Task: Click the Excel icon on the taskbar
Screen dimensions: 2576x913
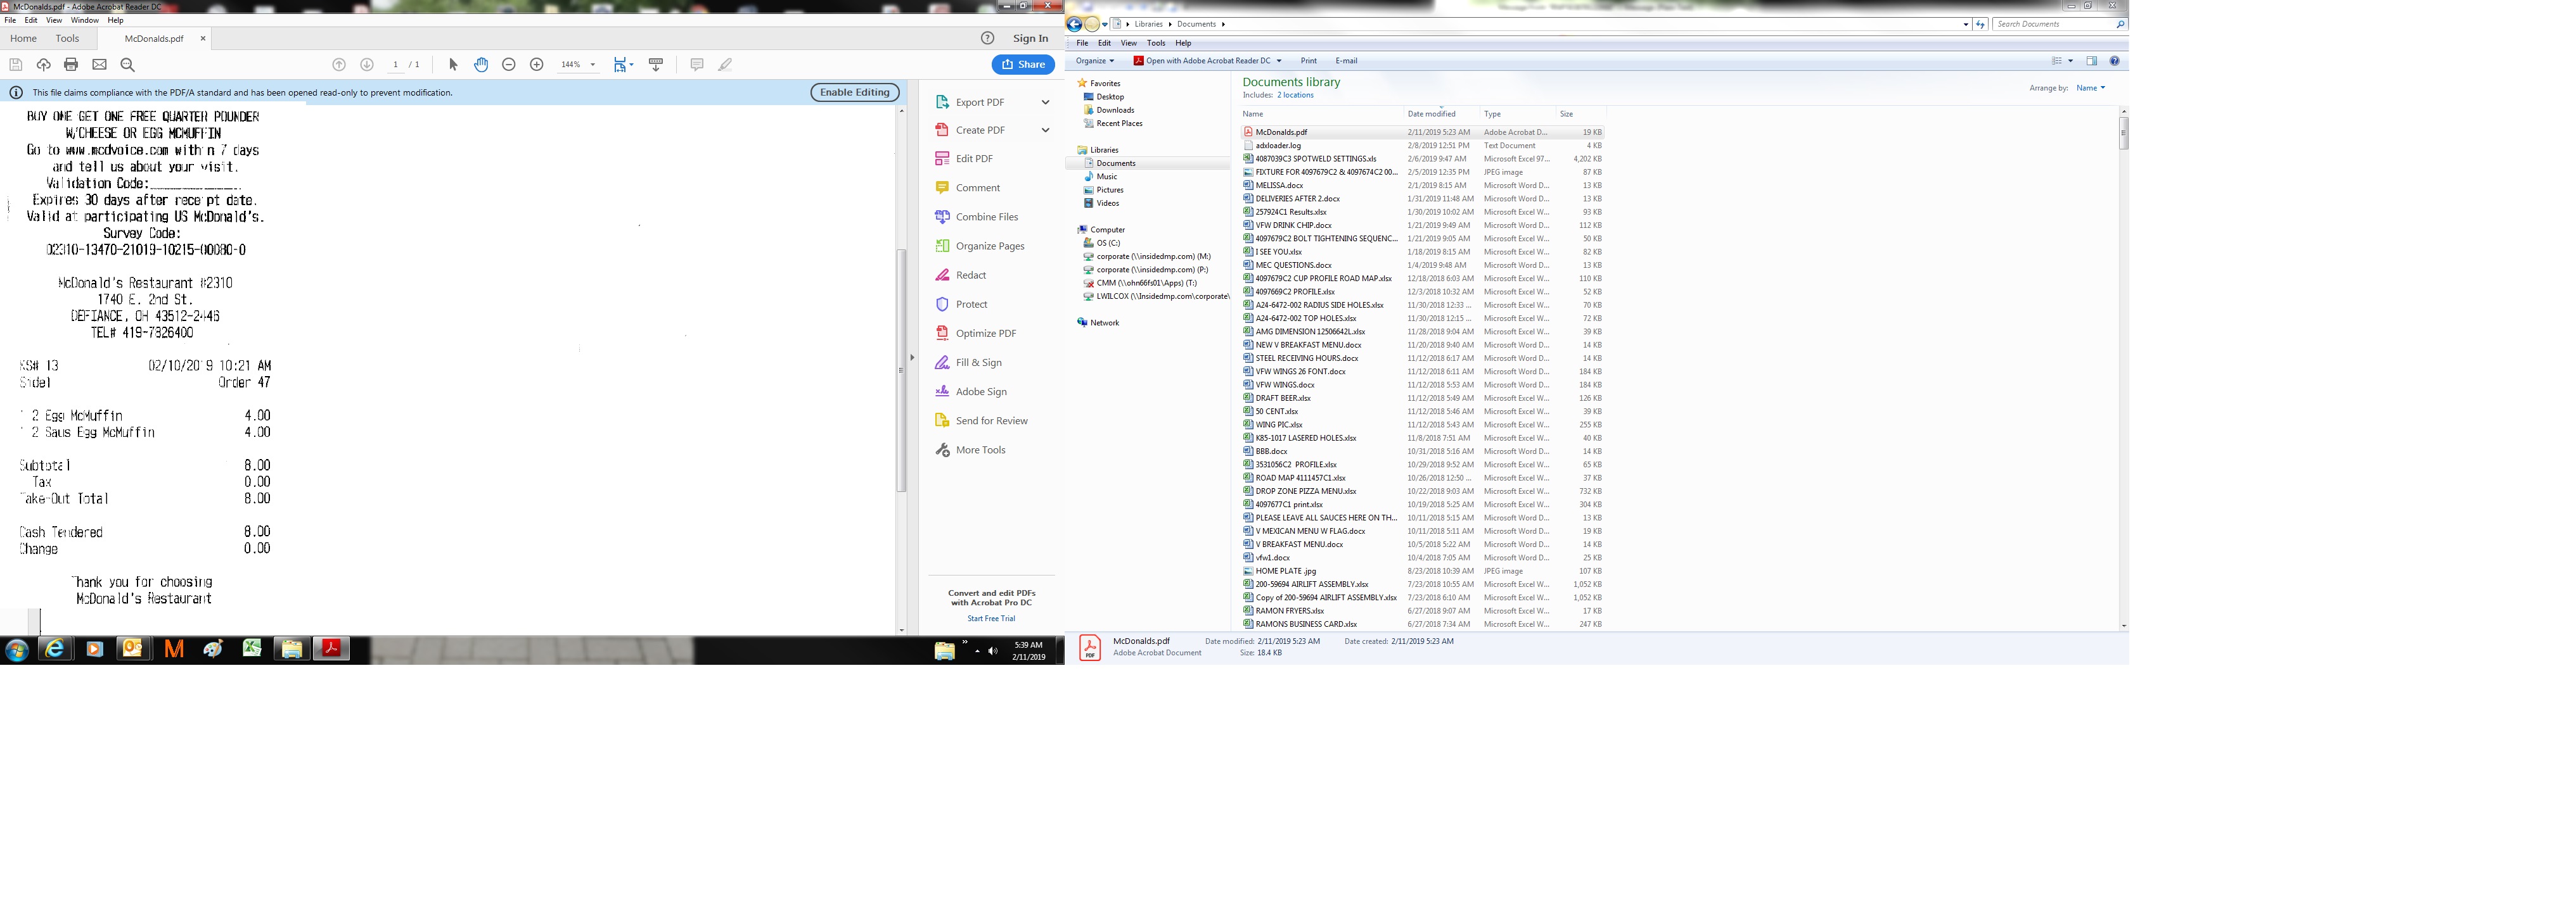Action: 252,649
